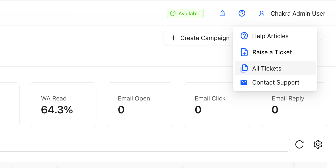The image size is (336, 168).
Task: Click the user profile avatar icon
Action: coord(262,13)
